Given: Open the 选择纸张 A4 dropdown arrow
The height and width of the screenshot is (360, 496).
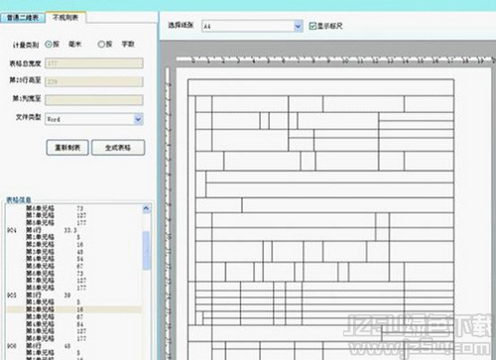Looking at the screenshot, I should pyautogui.click(x=299, y=26).
